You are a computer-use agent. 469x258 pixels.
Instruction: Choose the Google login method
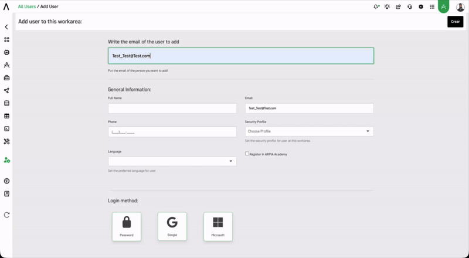[x=172, y=226]
